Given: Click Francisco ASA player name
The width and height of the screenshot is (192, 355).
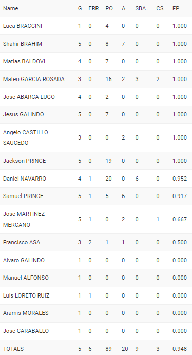Looking at the screenshot, I should [22, 242].
